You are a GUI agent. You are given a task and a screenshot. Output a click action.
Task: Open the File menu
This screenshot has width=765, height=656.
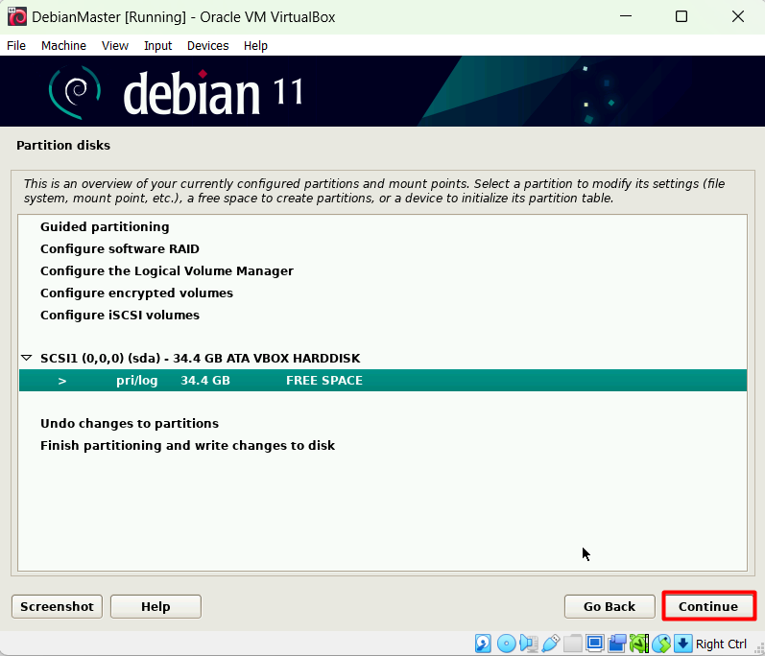[x=16, y=45]
